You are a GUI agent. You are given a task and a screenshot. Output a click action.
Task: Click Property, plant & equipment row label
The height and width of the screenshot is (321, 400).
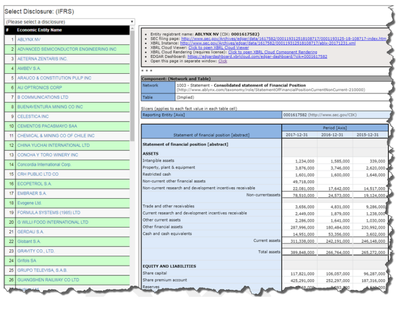(x=169, y=167)
